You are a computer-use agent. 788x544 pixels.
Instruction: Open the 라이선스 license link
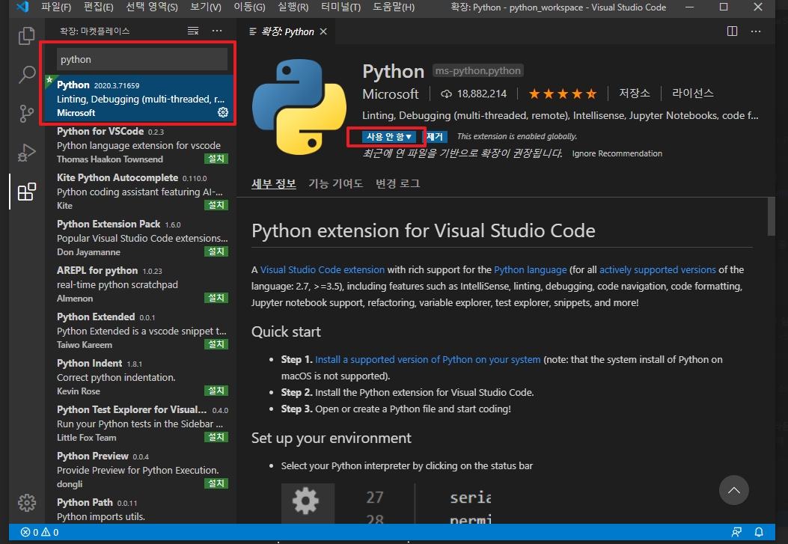pyautogui.click(x=692, y=94)
